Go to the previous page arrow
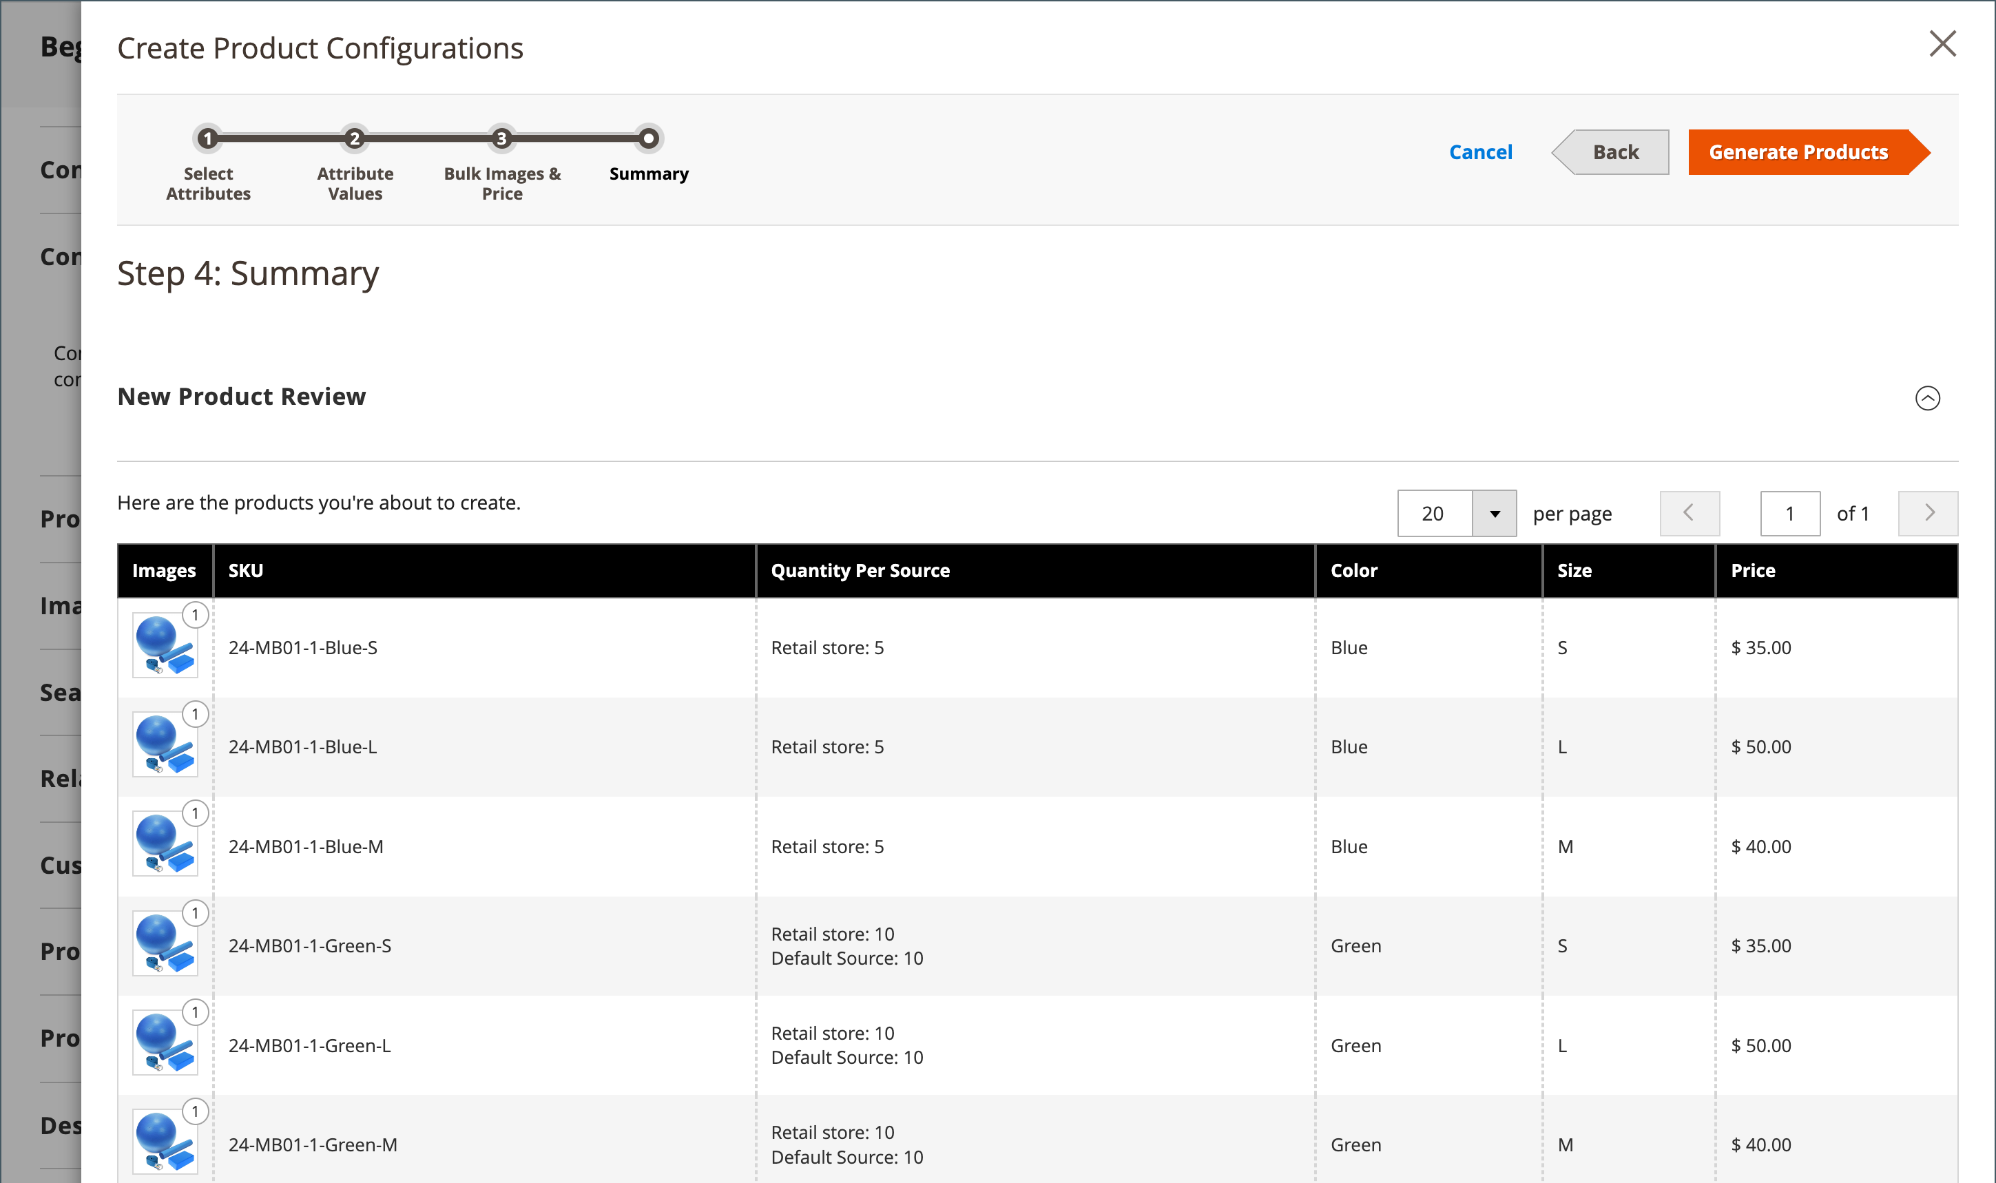Image resolution: width=1996 pixels, height=1183 pixels. [x=1689, y=514]
